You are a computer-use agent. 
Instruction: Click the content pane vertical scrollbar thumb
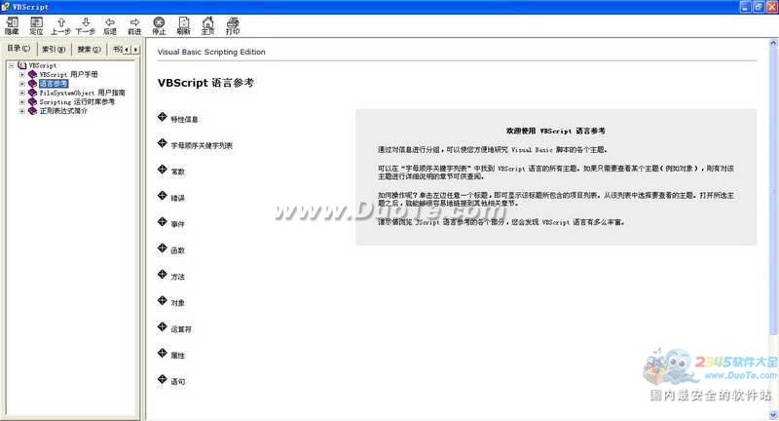(773, 191)
